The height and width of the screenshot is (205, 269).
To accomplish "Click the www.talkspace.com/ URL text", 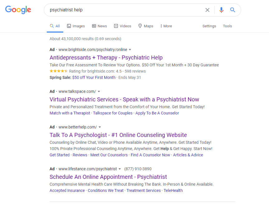I will [x=77, y=91].
